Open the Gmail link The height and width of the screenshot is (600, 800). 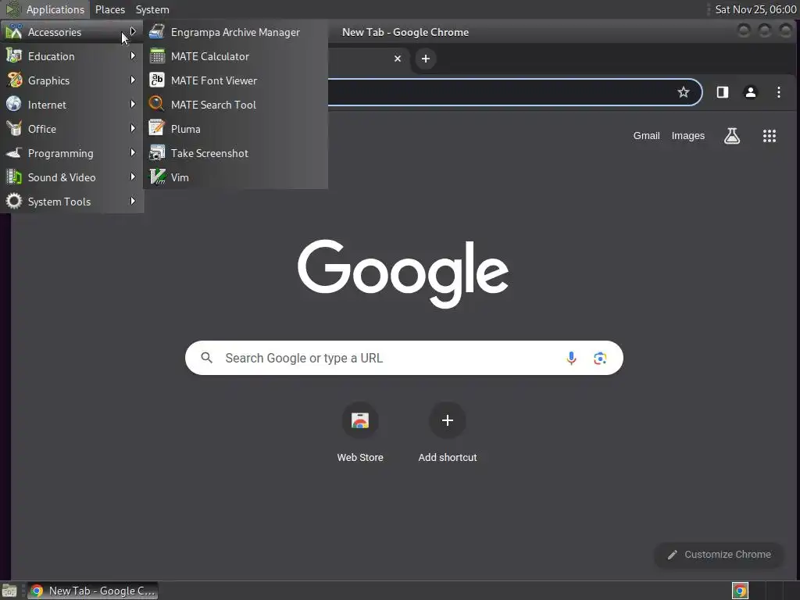pos(646,136)
